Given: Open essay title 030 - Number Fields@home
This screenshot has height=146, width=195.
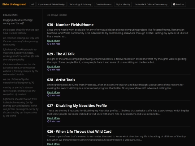Looking at the screenshot, I should click(x=70, y=25).
